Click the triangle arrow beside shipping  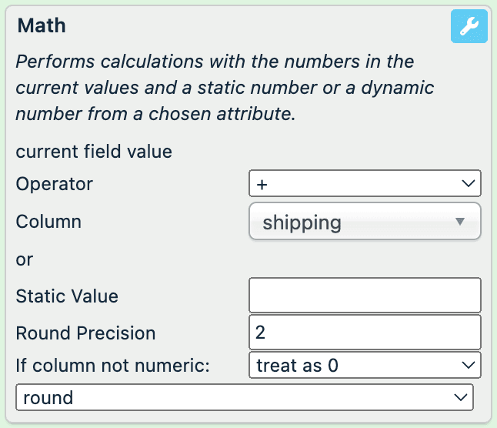click(x=460, y=222)
